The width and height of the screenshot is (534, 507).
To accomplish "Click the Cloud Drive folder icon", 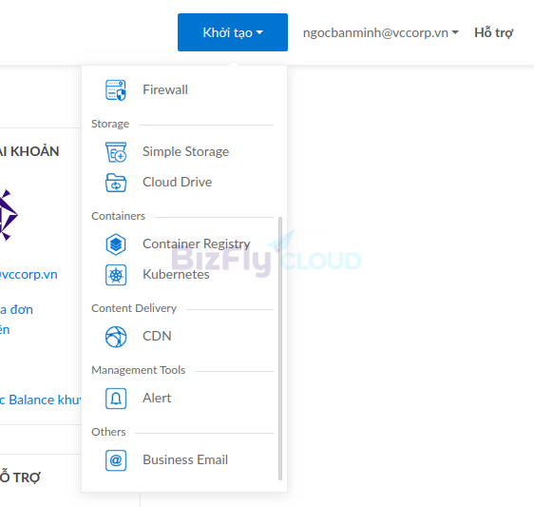I will click(116, 183).
